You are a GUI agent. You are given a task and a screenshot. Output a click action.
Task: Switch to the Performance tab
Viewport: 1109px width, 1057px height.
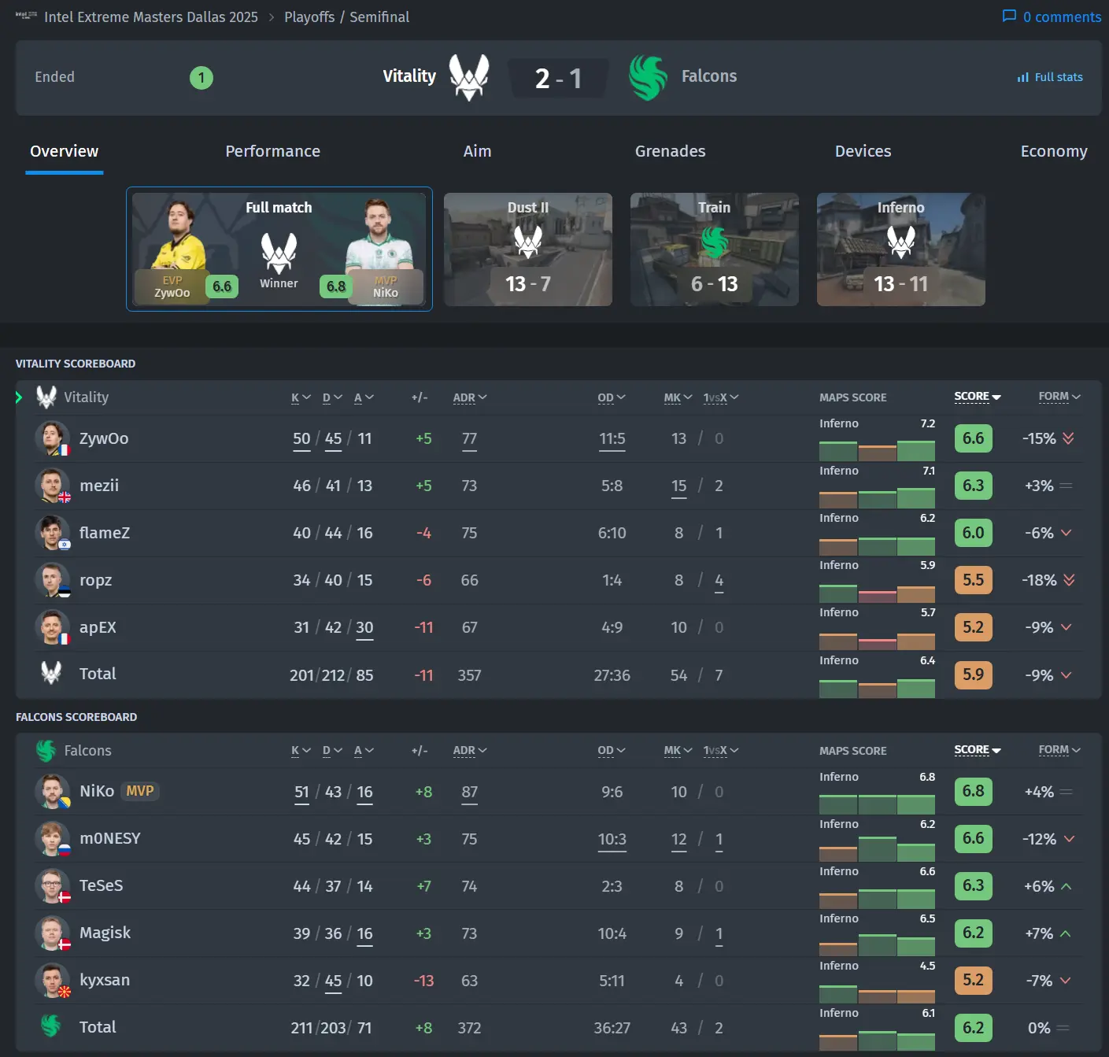(x=272, y=151)
